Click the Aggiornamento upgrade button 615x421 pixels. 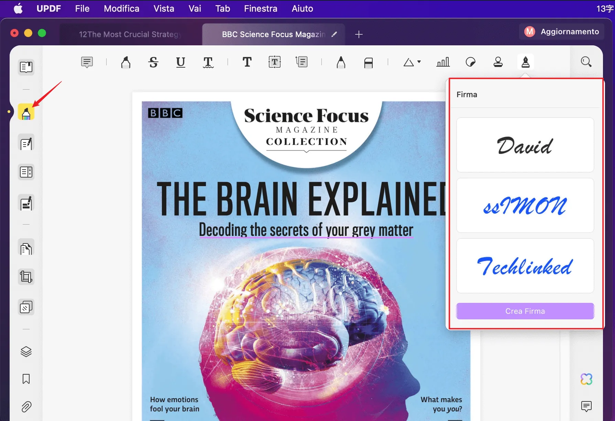(562, 32)
